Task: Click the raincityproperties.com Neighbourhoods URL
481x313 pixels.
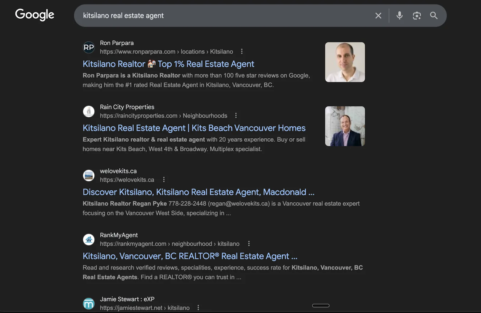Action: pyautogui.click(x=164, y=116)
